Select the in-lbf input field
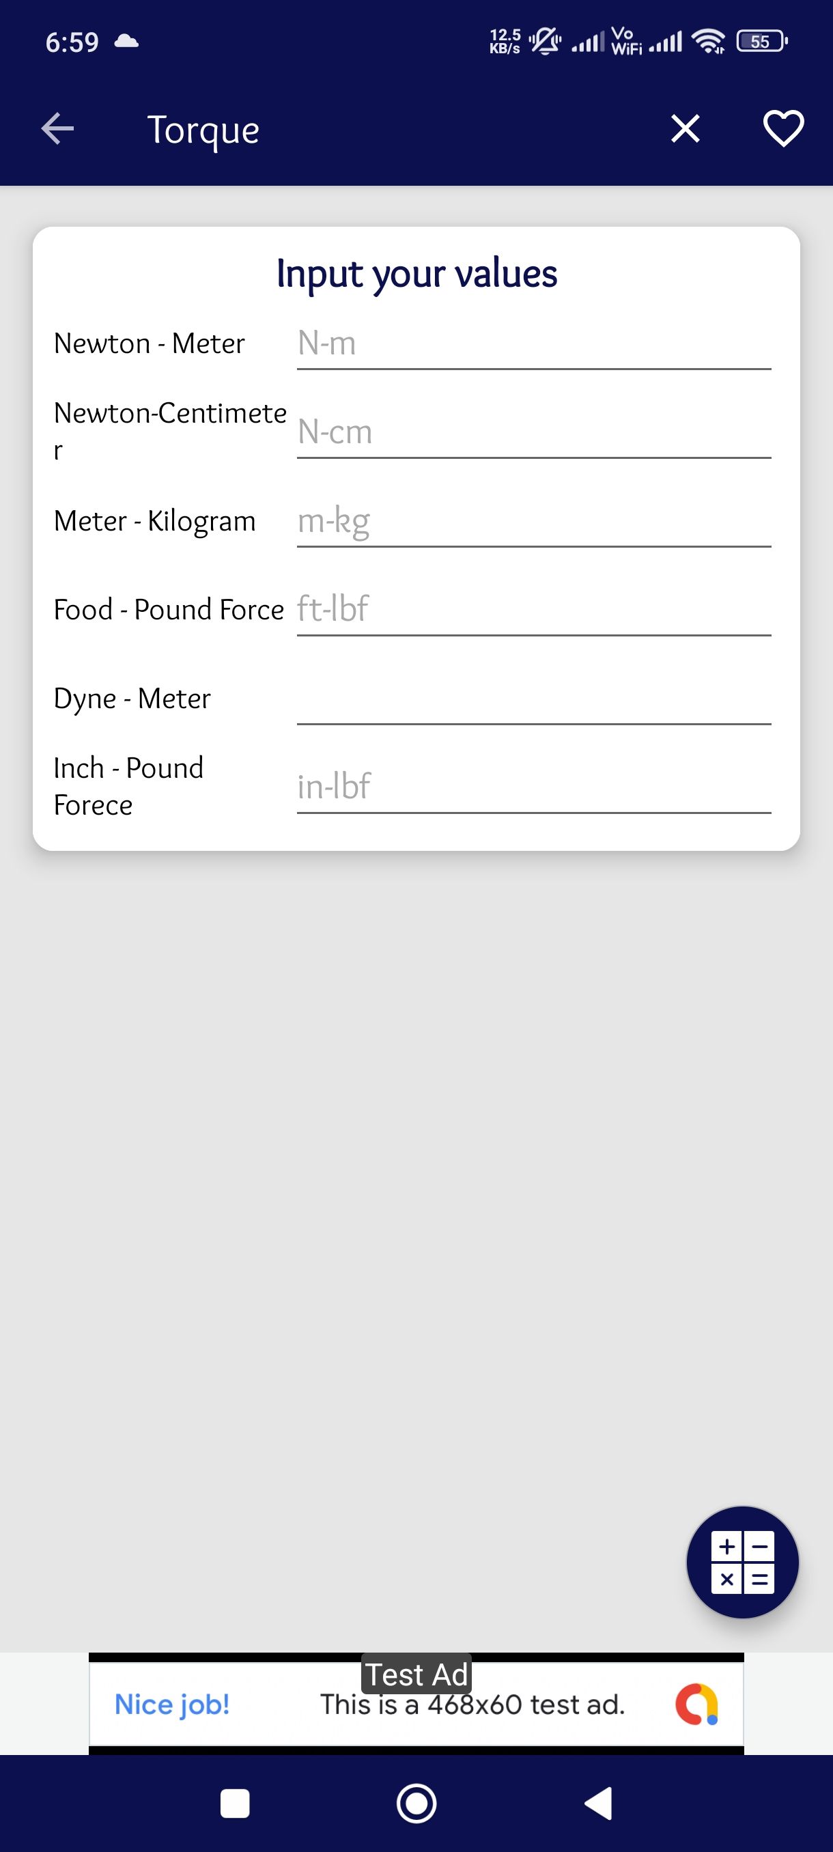The width and height of the screenshot is (833, 1852). coord(533,789)
